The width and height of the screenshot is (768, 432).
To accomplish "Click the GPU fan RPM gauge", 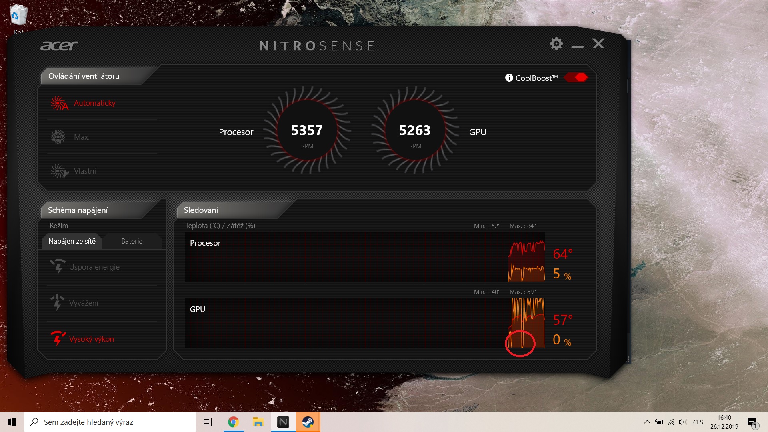I will coord(415,131).
